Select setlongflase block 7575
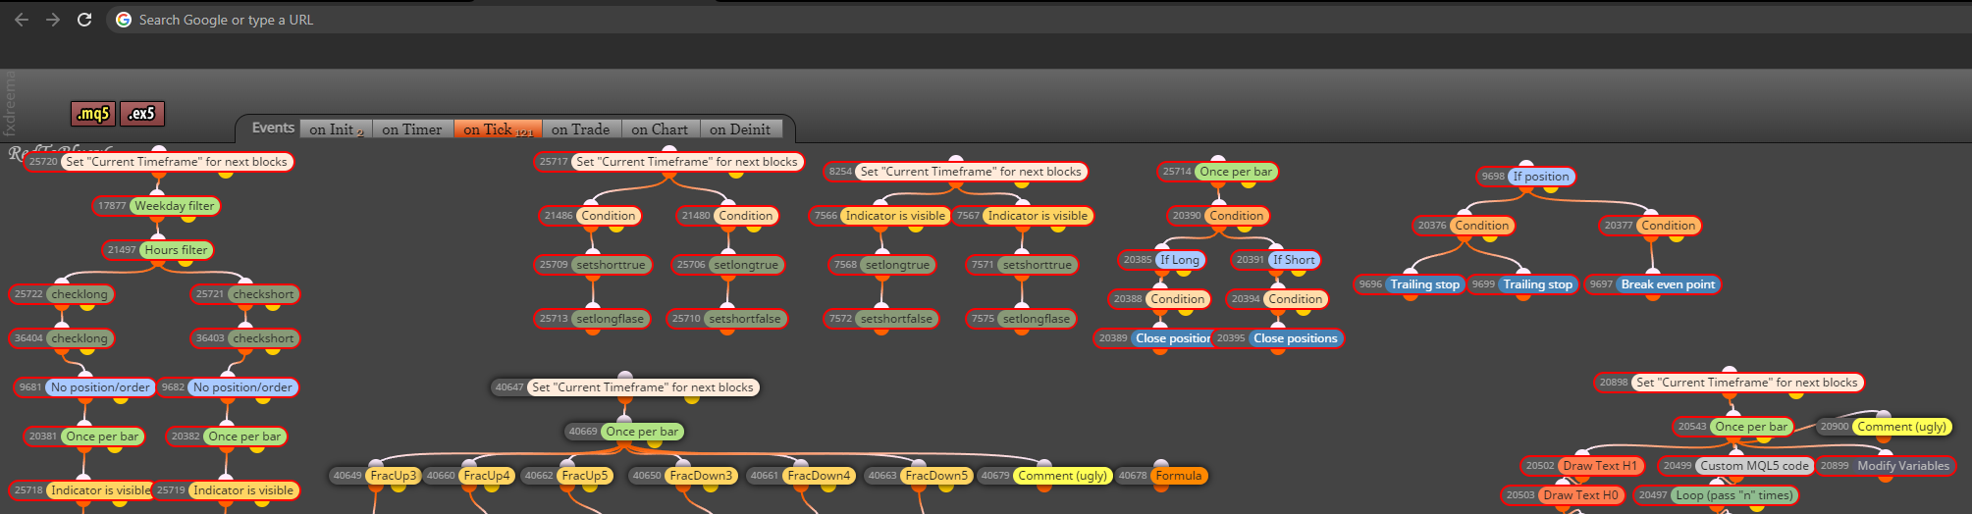The height and width of the screenshot is (514, 1972). tap(1021, 319)
